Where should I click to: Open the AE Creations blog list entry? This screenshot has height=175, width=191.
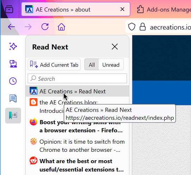point(77,106)
